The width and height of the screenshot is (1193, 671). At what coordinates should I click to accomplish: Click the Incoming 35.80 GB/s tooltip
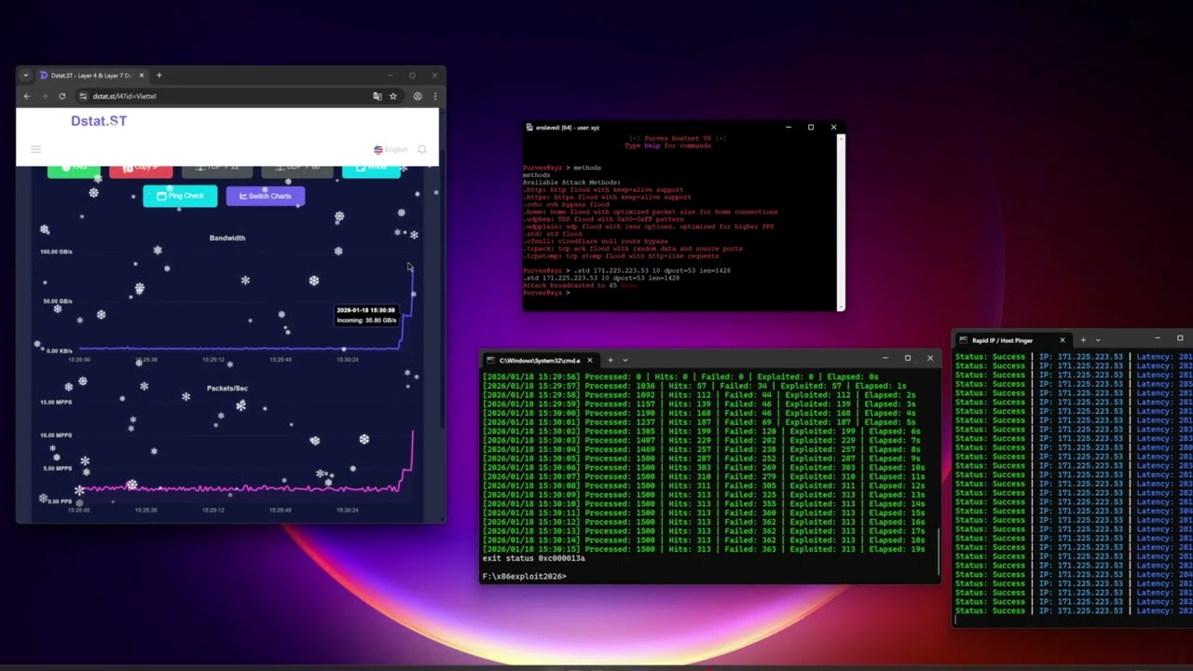click(x=366, y=315)
